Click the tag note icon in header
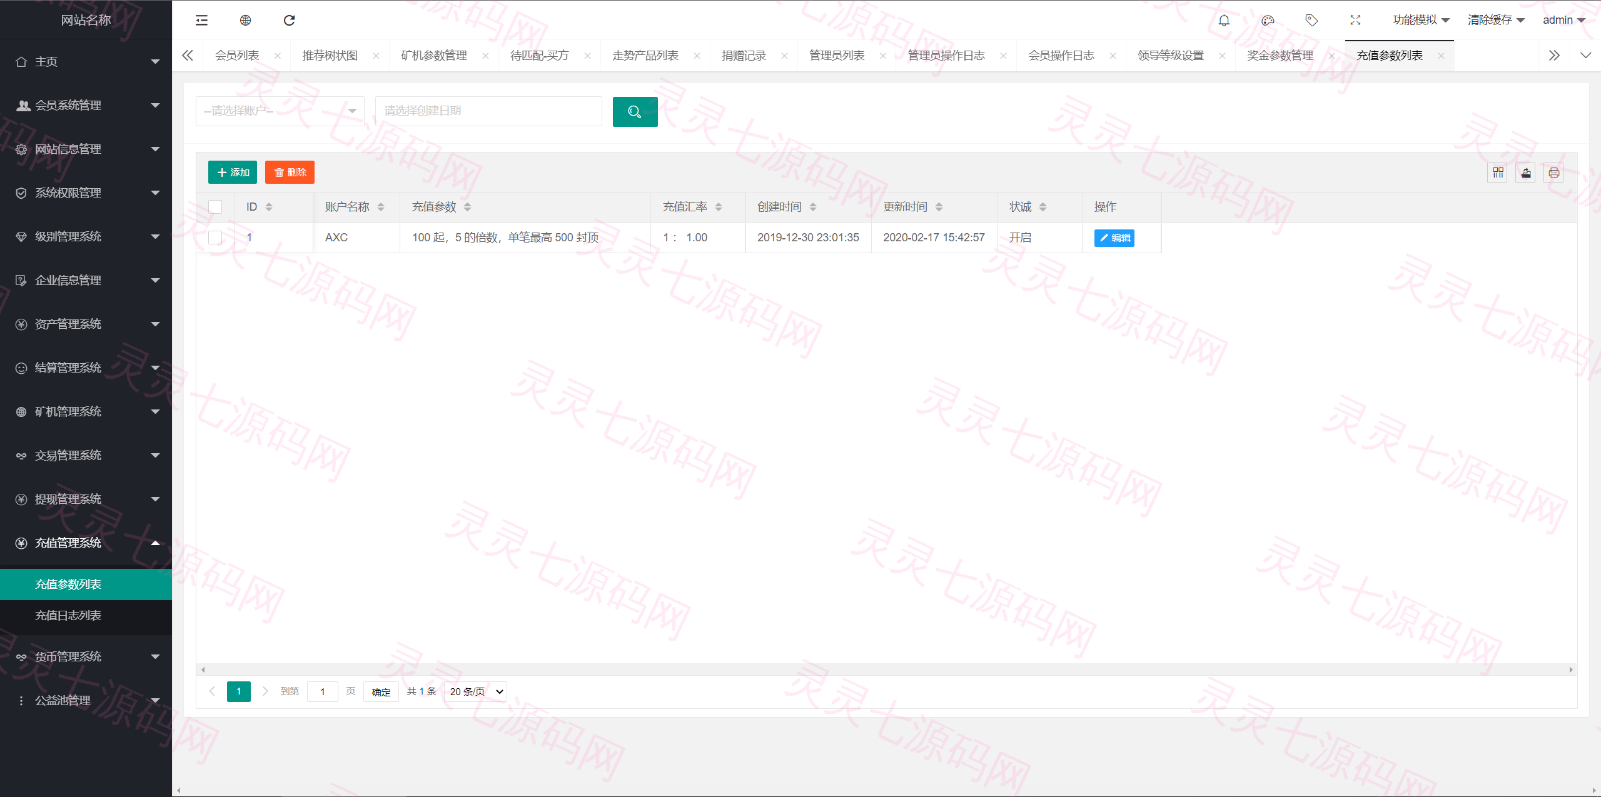The image size is (1601, 797). tap(1311, 21)
